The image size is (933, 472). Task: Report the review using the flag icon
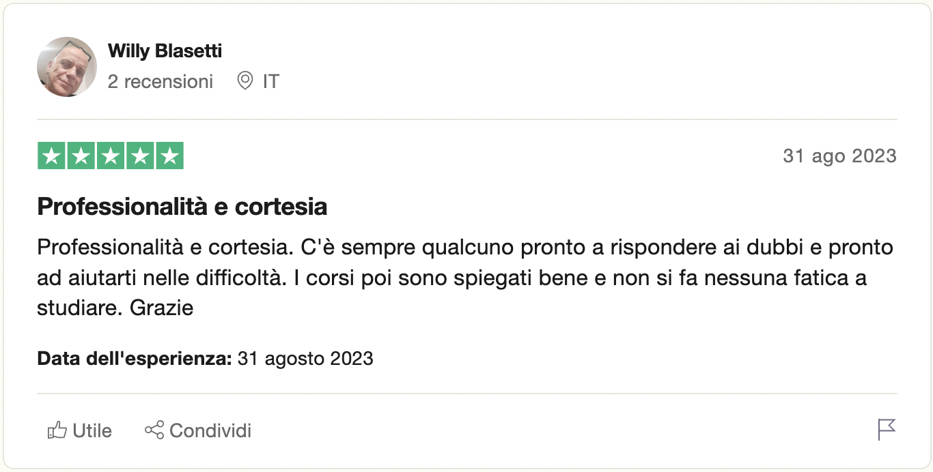[887, 430]
